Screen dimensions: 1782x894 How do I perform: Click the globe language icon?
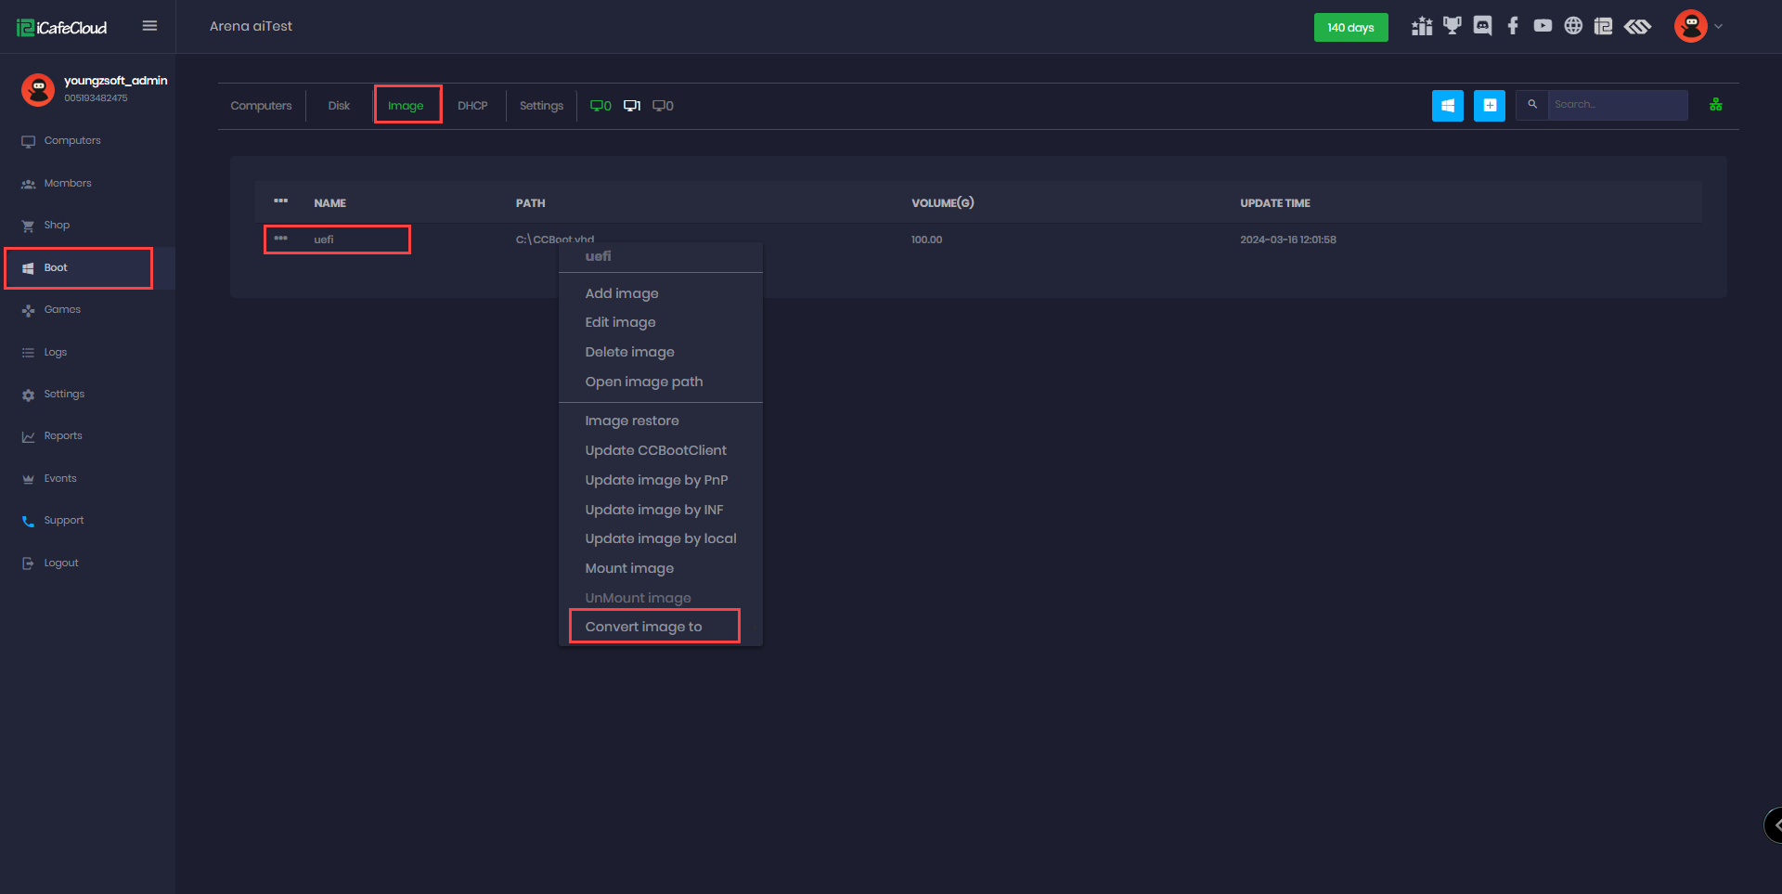(1573, 26)
